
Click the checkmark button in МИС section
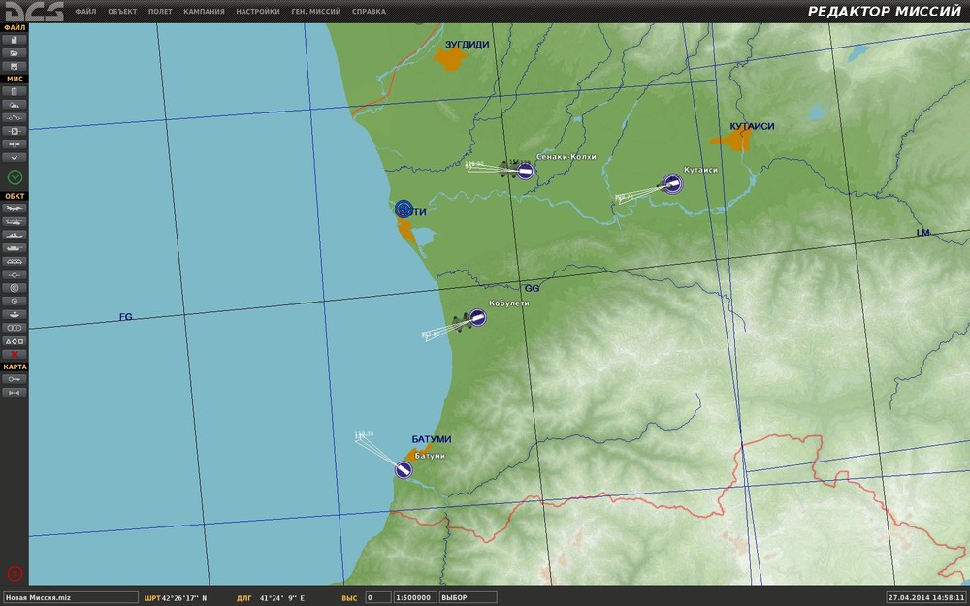pyautogui.click(x=15, y=157)
